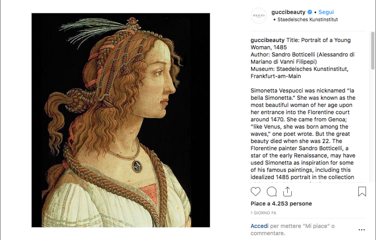Click guccibeauty username in the caption
376x240 pixels.
coord(268,40)
